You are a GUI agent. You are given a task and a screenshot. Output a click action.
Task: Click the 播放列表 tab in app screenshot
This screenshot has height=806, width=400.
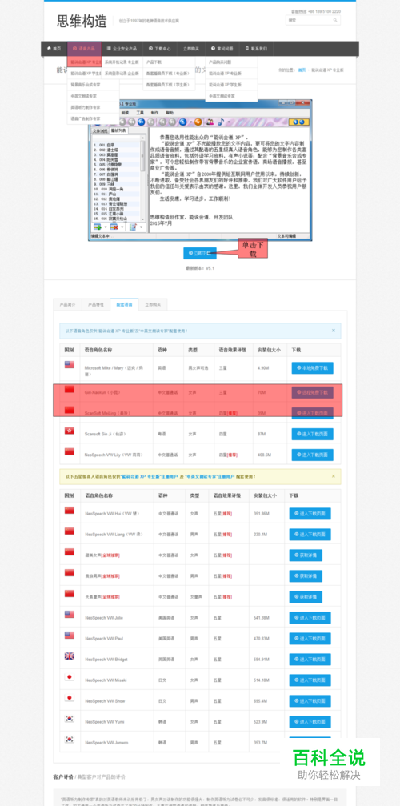tap(118, 131)
